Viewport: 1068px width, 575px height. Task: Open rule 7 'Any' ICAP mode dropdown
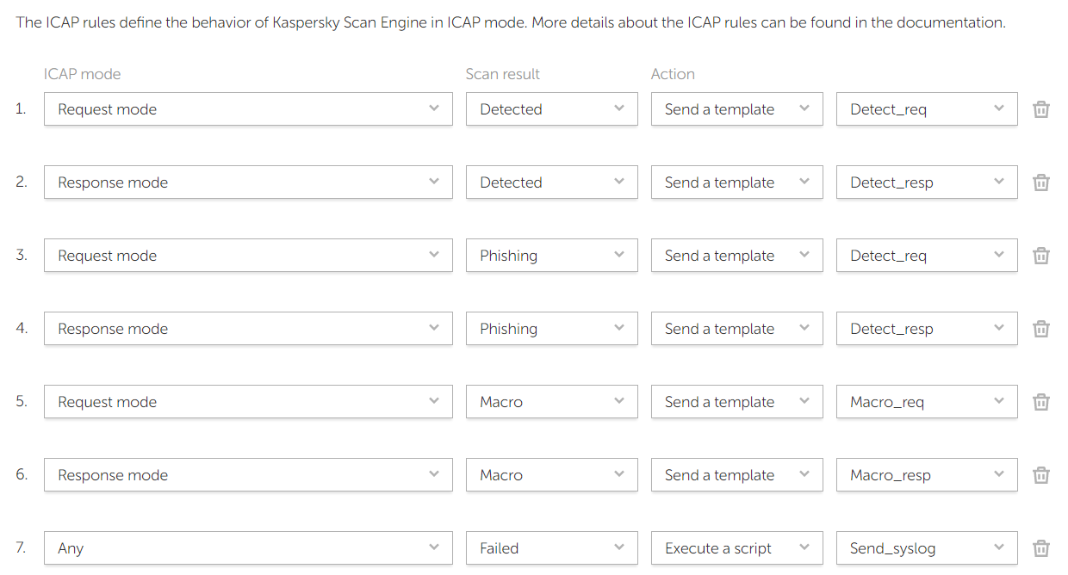pyautogui.click(x=248, y=548)
